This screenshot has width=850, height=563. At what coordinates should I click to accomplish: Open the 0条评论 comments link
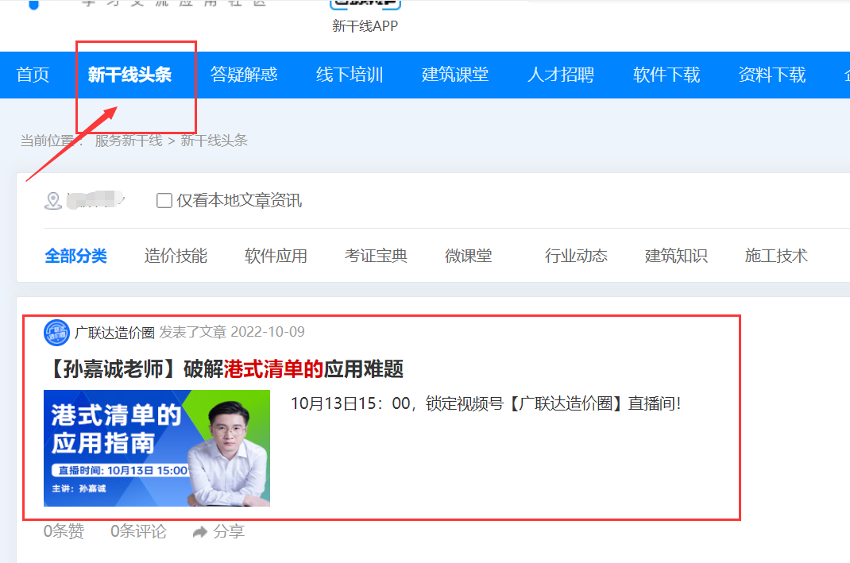[x=138, y=531]
